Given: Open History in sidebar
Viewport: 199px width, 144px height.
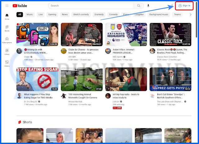Looking at the screenshot, I should (x=7, y=63).
